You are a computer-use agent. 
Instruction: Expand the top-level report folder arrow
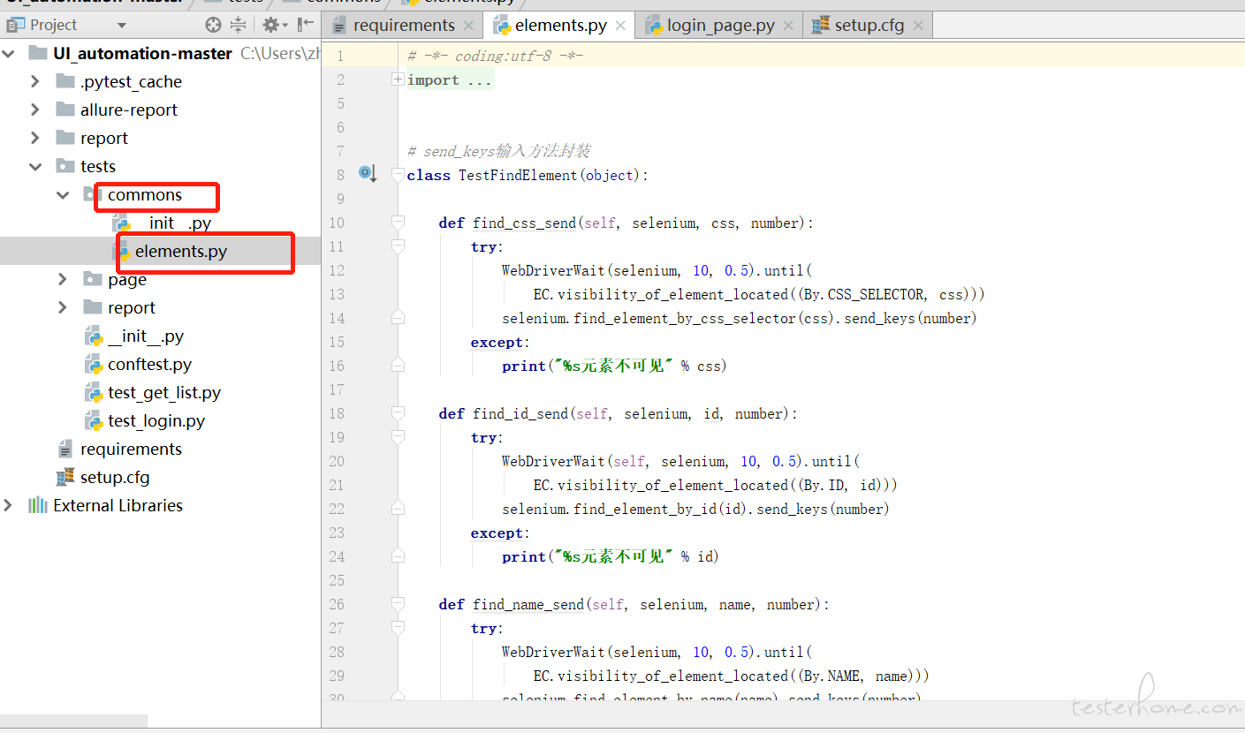pyautogui.click(x=35, y=138)
